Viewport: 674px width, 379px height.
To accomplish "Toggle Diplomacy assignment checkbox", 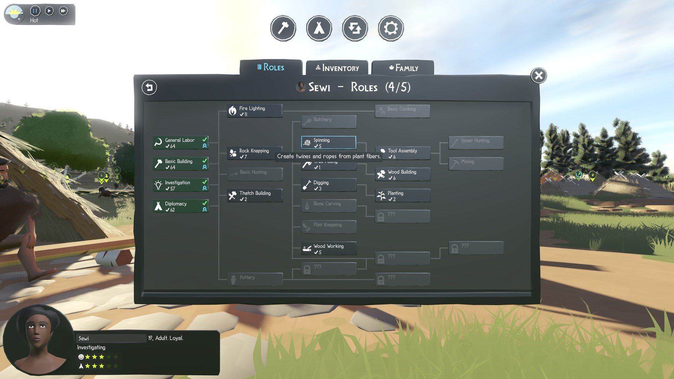I will [204, 203].
